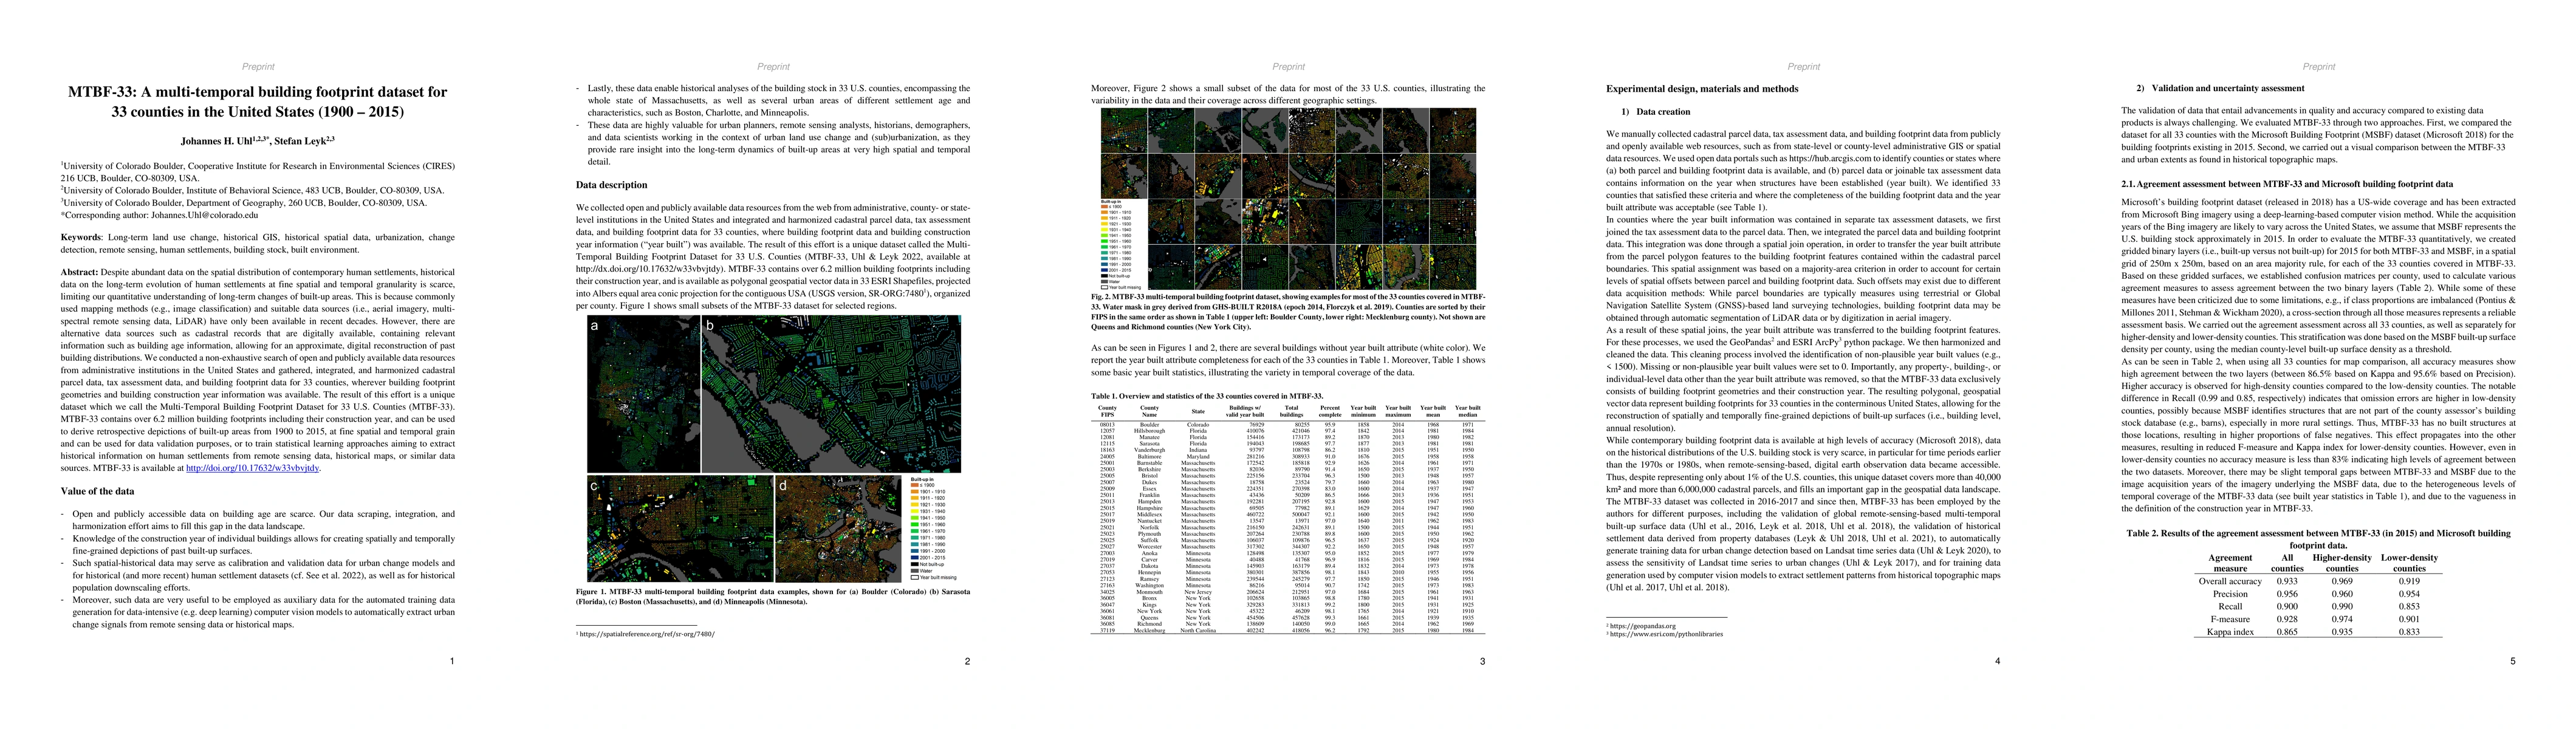Click the value 0.833 in Table 2

tap(2409, 632)
